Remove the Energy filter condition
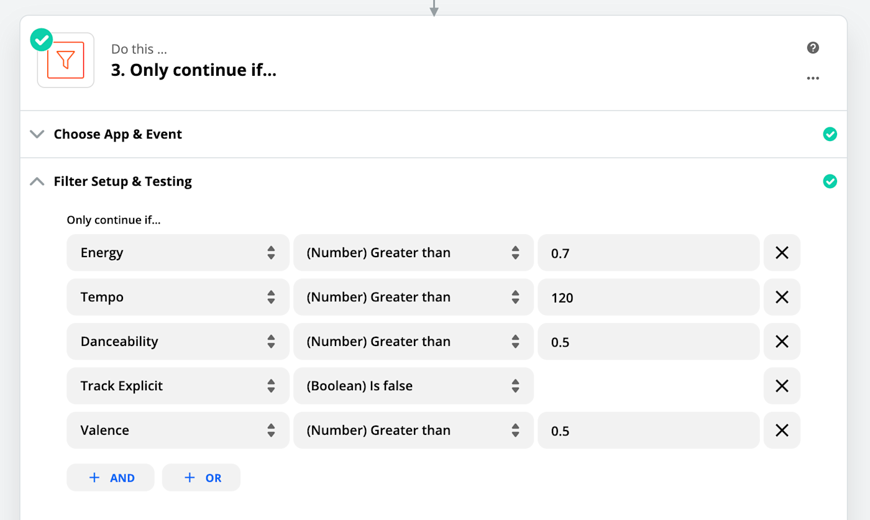 [x=782, y=253]
